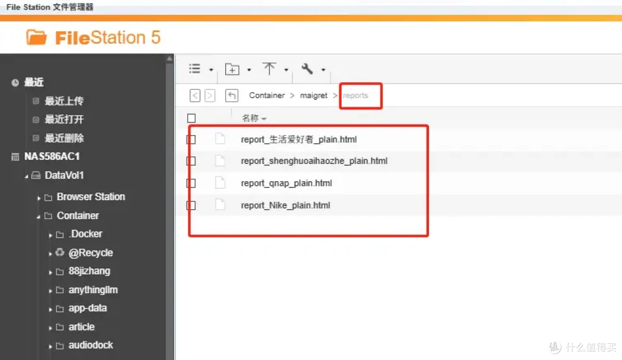Screen dimensions: 622x360
Task: Click the reports breadcrumb item
Action: 355,95
